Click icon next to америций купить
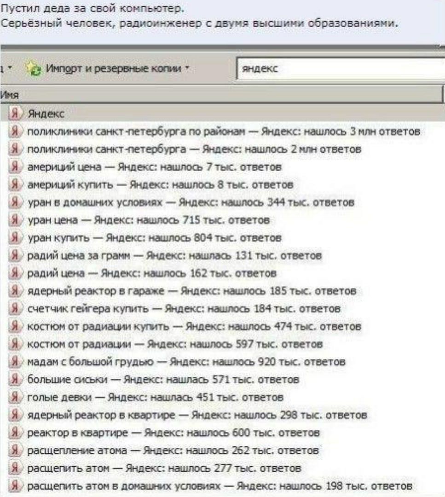 [15, 185]
